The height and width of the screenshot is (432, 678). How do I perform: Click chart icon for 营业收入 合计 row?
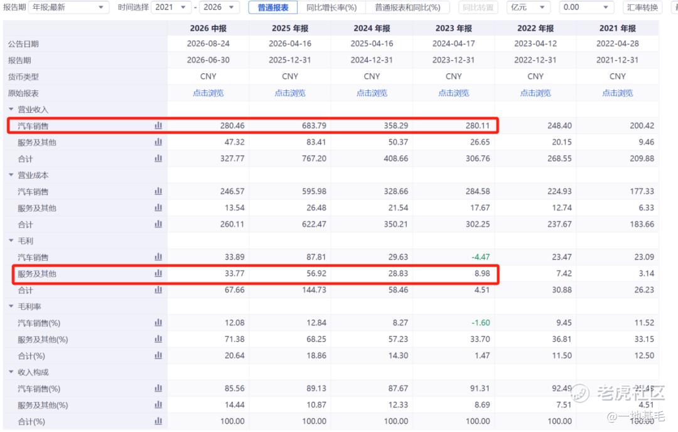click(158, 158)
